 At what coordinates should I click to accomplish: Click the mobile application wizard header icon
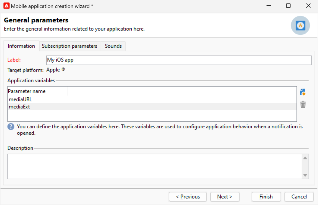point(300,26)
